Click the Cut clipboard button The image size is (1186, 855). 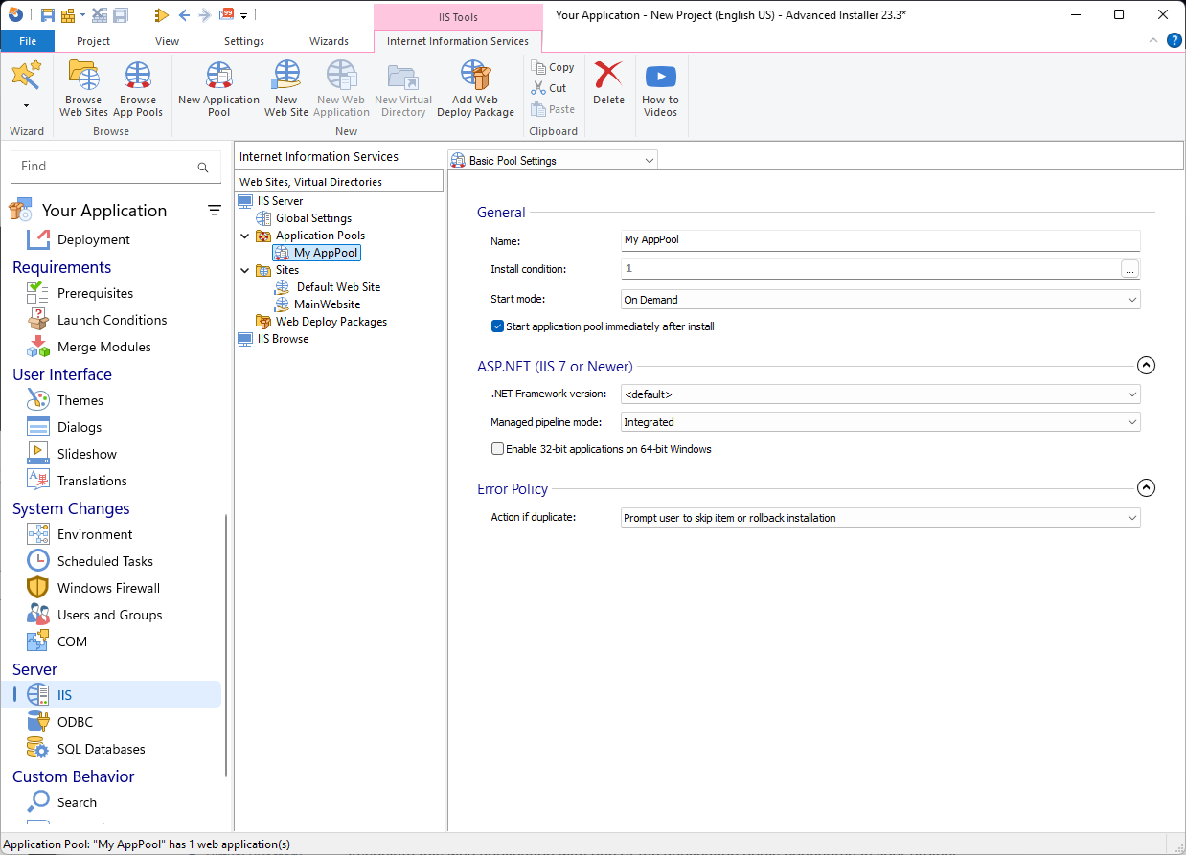(x=549, y=88)
